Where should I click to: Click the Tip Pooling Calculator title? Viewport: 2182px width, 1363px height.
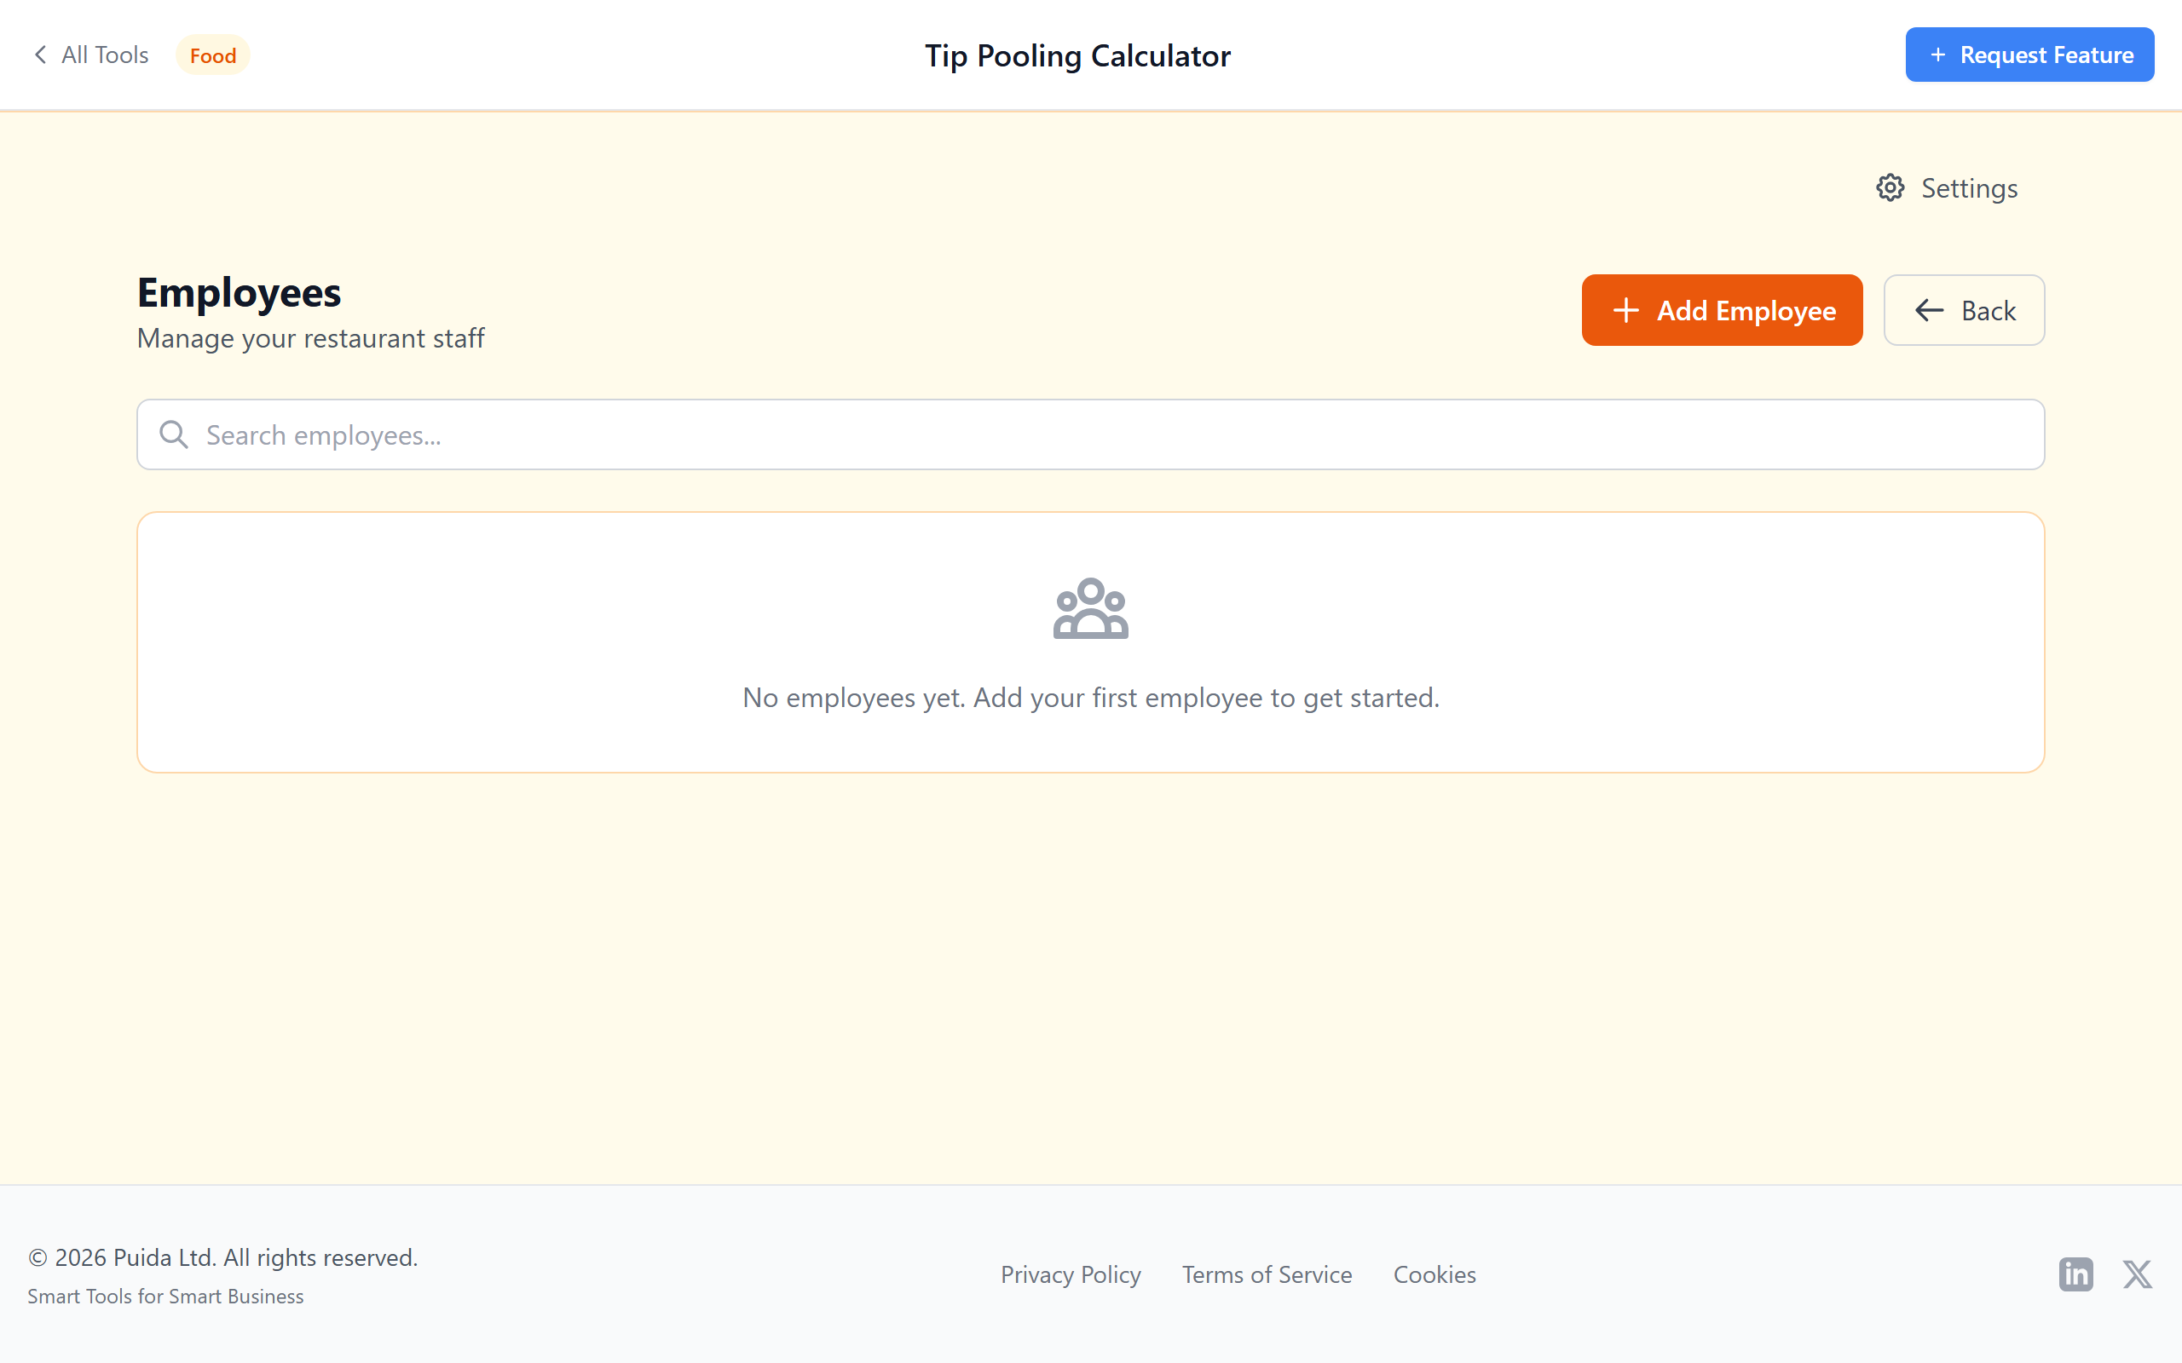click(x=1077, y=55)
